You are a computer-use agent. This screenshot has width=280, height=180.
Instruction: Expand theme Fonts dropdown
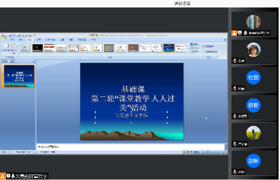coord(195,48)
